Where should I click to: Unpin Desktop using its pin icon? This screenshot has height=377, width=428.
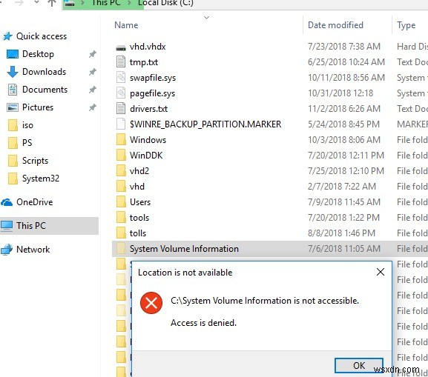coord(93,54)
